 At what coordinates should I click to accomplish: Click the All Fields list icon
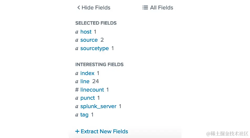pos(145,8)
